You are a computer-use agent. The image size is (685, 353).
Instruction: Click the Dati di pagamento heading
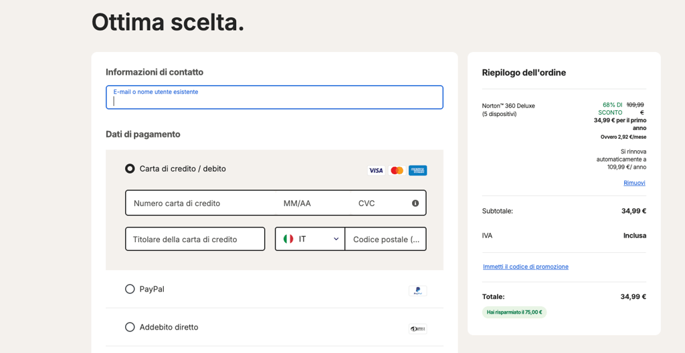tap(143, 134)
